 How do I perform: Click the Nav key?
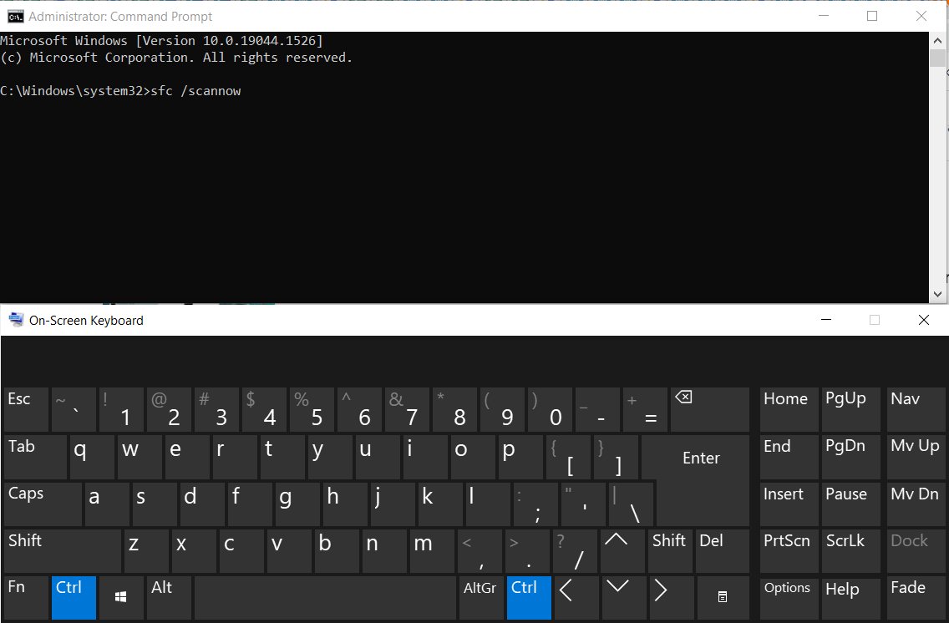[x=916, y=409]
